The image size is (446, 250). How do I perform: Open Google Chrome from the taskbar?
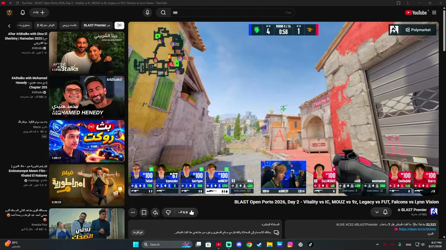[249, 244]
